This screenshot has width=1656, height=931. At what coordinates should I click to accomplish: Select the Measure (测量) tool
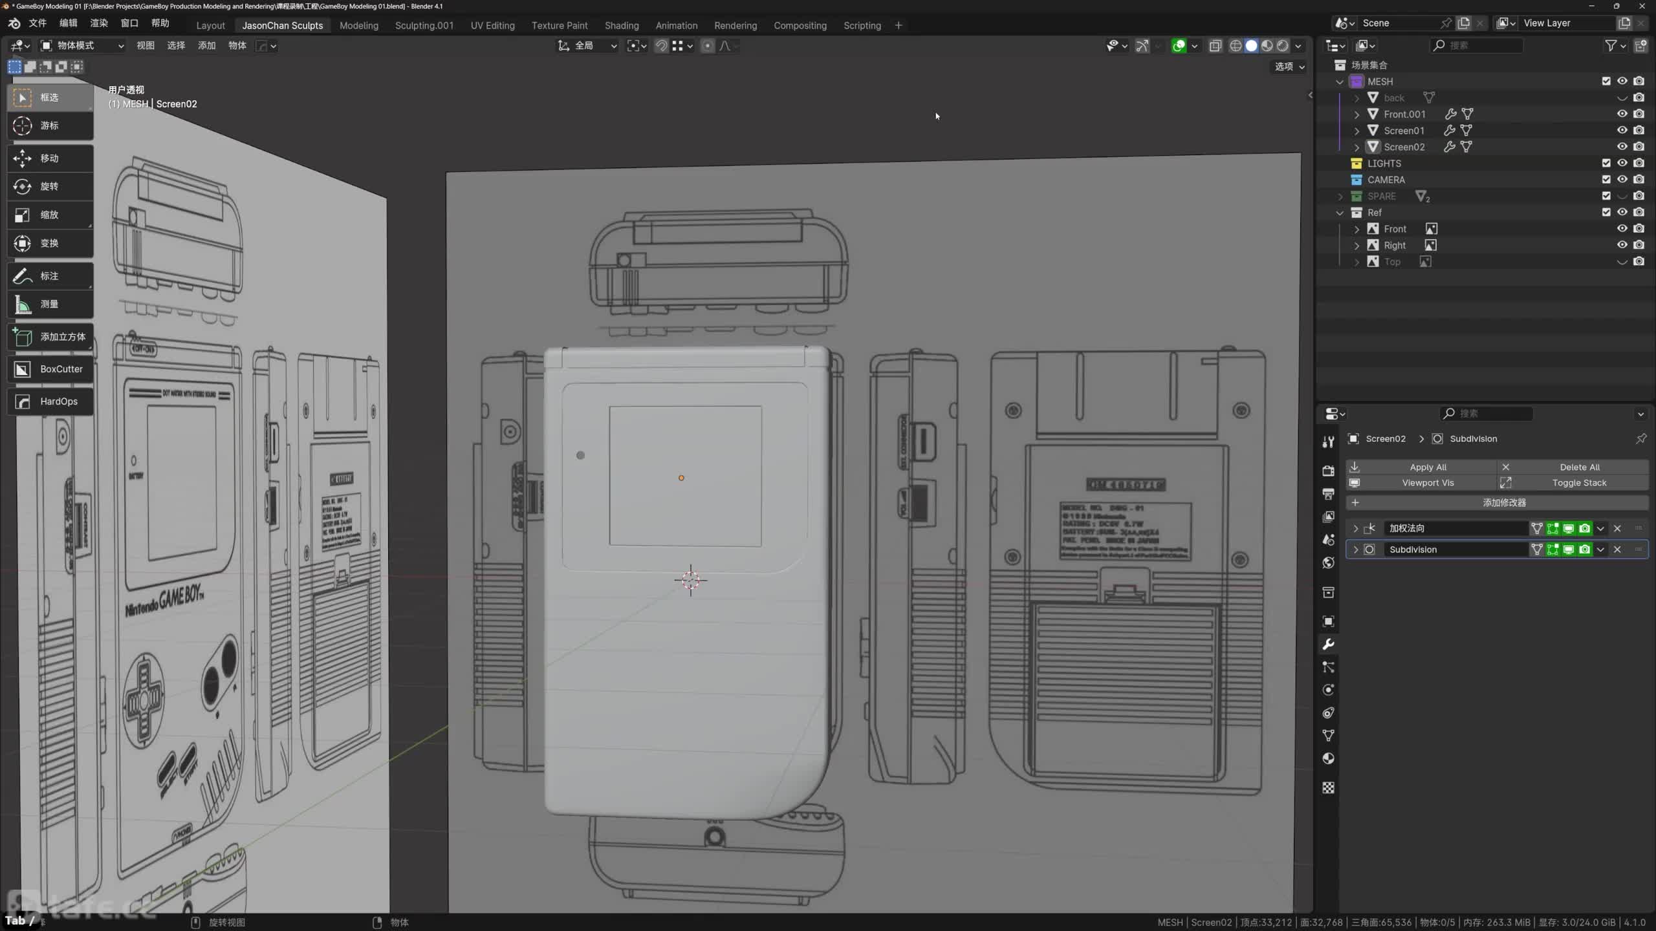[50, 304]
